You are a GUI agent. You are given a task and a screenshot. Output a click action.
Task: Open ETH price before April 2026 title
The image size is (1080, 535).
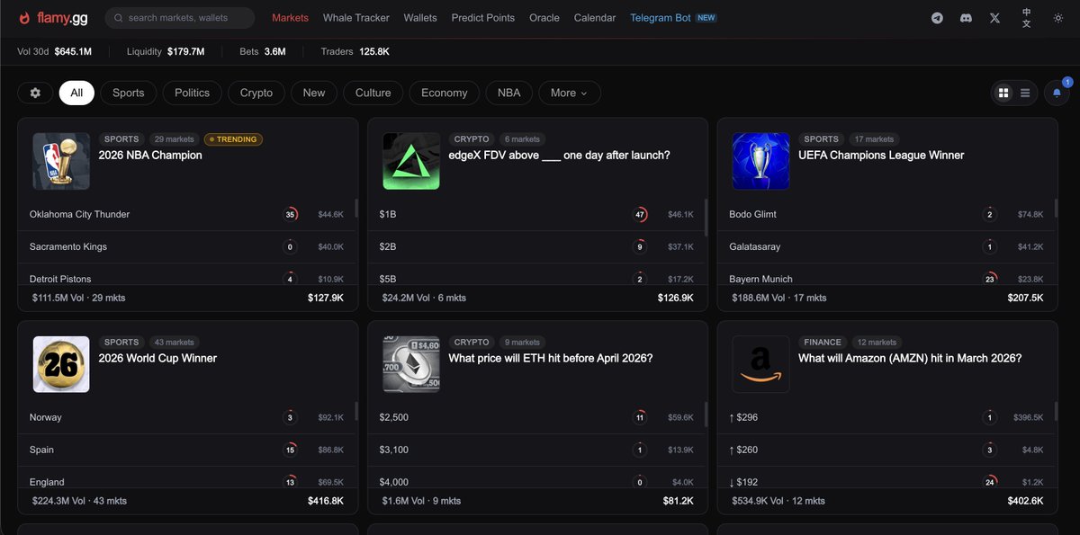(551, 359)
